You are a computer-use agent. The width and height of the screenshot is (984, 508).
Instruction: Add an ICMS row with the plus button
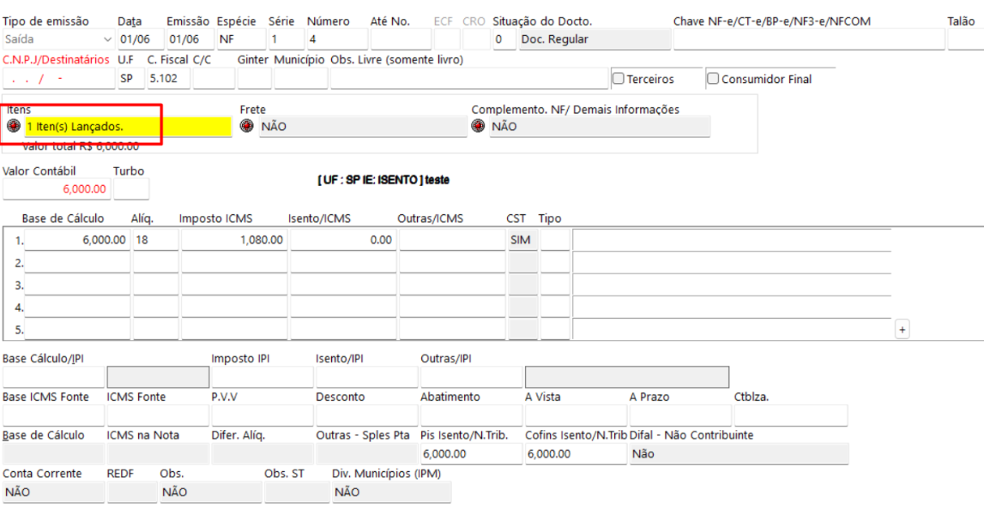tap(902, 330)
